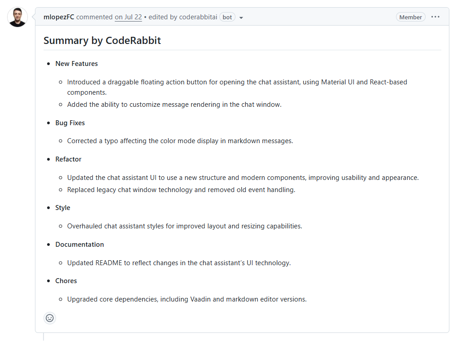
Task: Open the three-dot comment options menu
Action: click(x=435, y=17)
